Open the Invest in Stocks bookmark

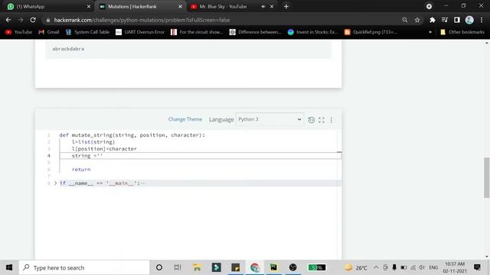pyautogui.click(x=313, y=32)
